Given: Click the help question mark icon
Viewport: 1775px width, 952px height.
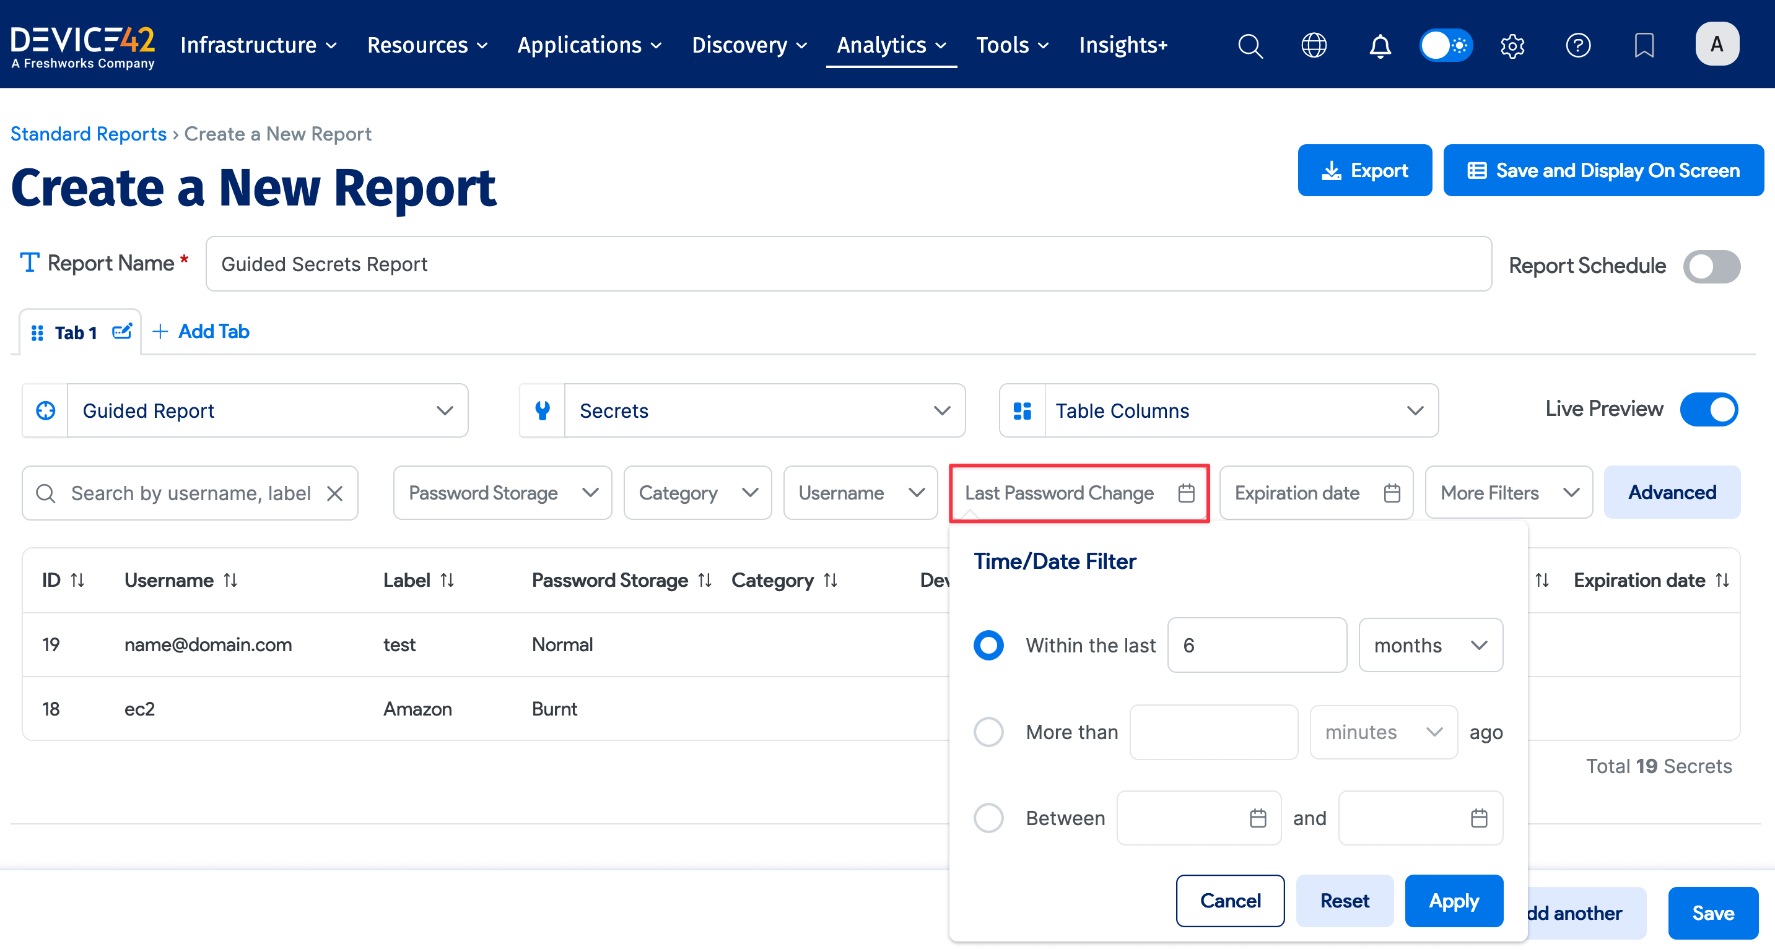Looking at the screenshot, I should (1578, 45).
